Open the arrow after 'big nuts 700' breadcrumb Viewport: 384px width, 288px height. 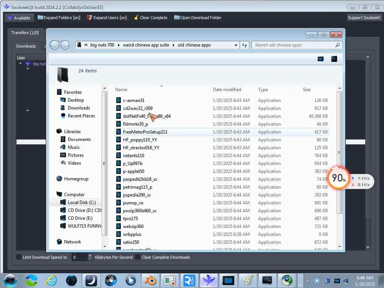pyautogui.click(x=119, y=45)
